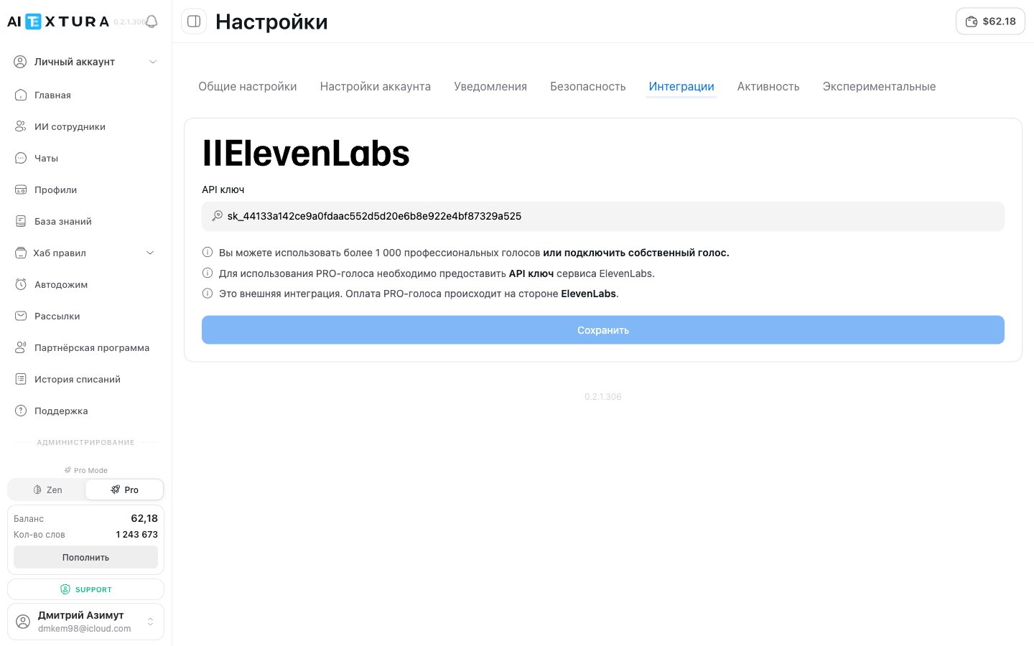Switch to Zen mode
Image resolution: width=1034 pixels, height=646 pixels.
(x=47, y=490)
